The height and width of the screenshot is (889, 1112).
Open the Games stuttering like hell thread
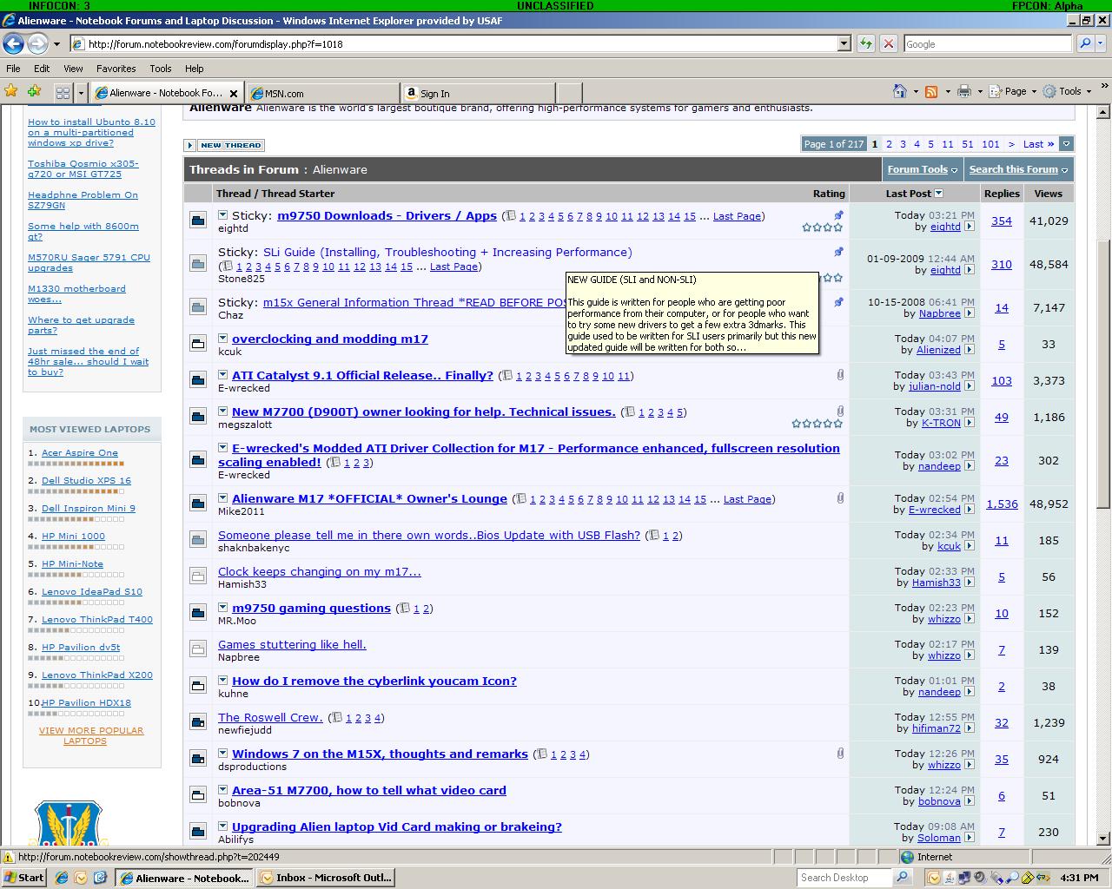point(292,644)
